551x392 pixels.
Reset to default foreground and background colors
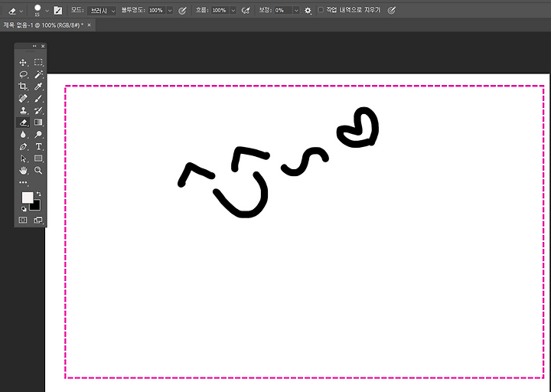pos(24,209)
